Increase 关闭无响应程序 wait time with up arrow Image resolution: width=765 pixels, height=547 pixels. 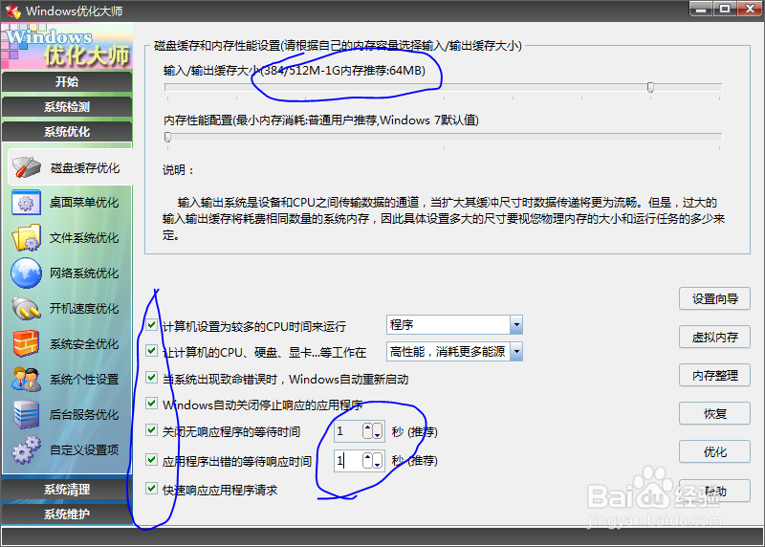coord(367,431)
